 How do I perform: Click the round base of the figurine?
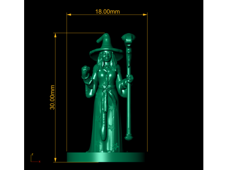point(106,157)
